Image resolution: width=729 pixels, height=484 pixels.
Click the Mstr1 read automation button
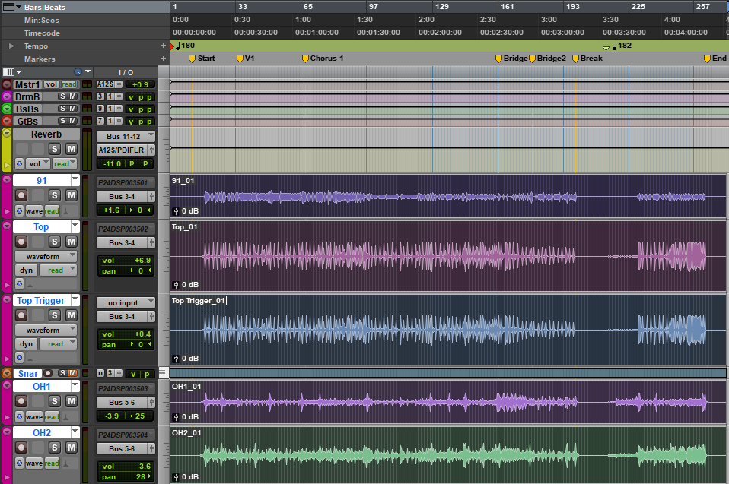click(x=69, y=84)
